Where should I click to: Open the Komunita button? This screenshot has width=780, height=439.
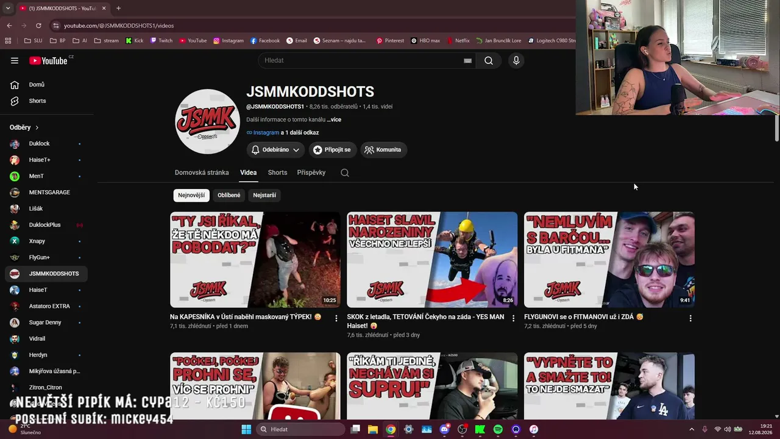[383, 150]
